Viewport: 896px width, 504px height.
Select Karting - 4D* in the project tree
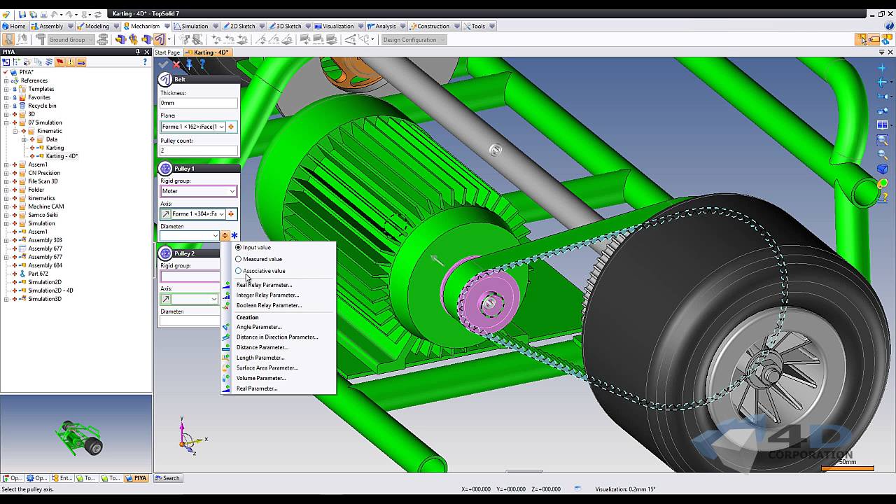(x=62, y=156)
